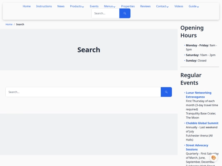Open Lunar Networking Extravaganza event link

199,95
